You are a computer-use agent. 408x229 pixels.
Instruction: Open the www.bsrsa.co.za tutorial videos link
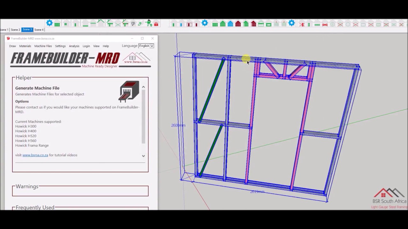tap(35, 155)
